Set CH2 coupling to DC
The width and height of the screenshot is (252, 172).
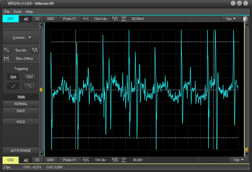tap(37, 160)
